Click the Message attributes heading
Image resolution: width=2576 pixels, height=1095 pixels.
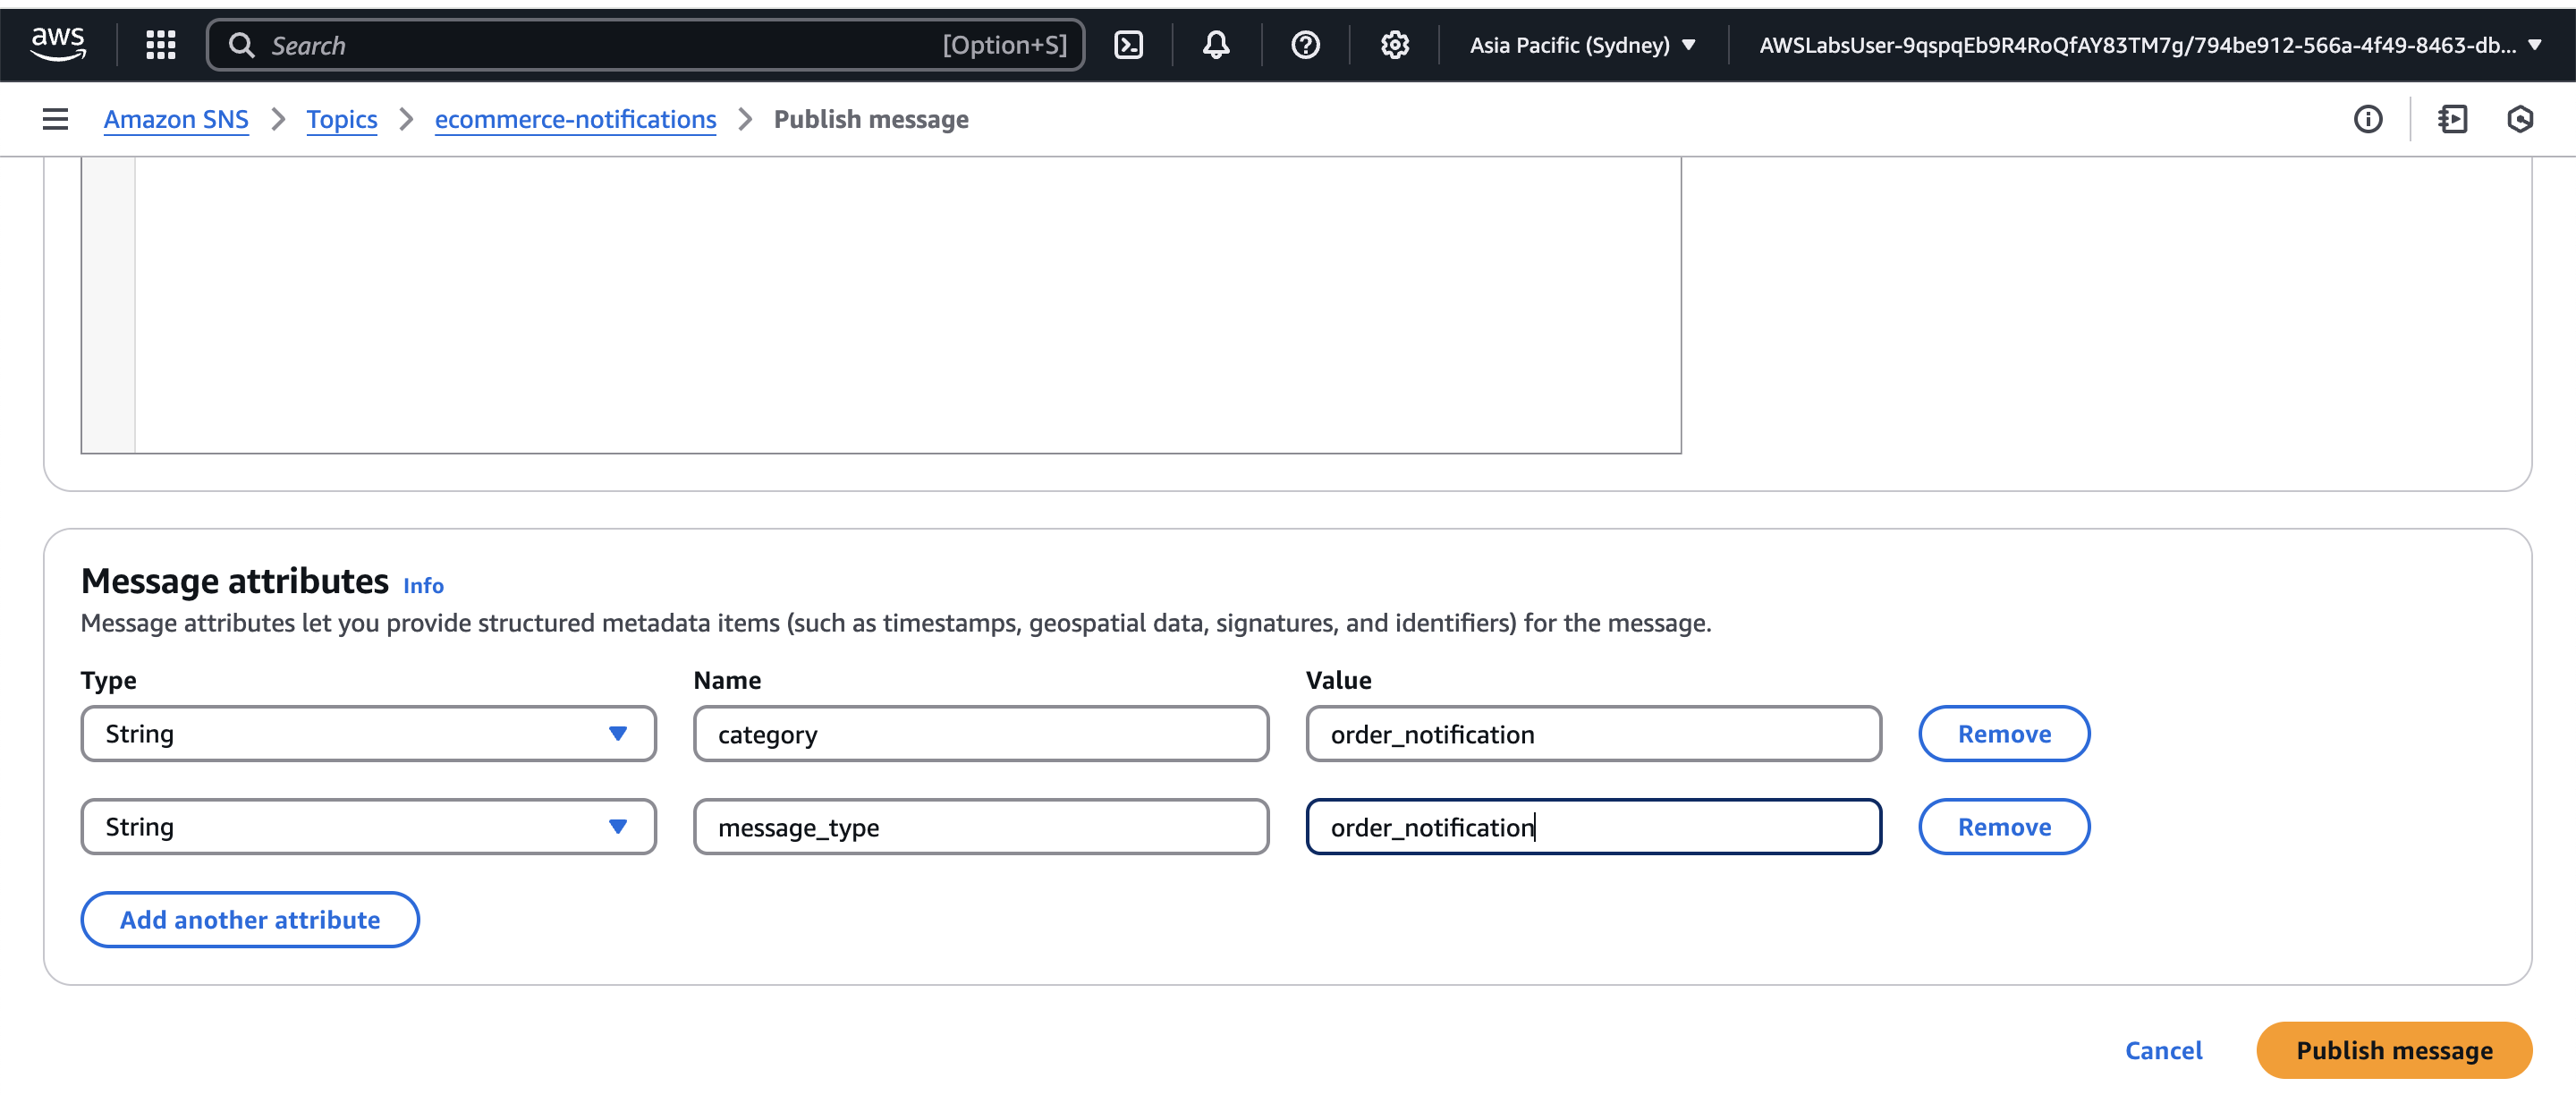coord(234,581)
